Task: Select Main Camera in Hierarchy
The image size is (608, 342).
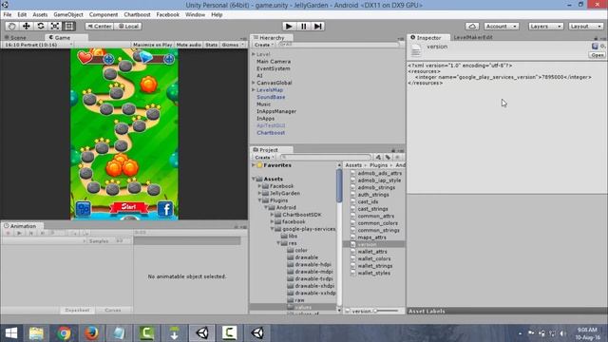Action: point(274,61)
